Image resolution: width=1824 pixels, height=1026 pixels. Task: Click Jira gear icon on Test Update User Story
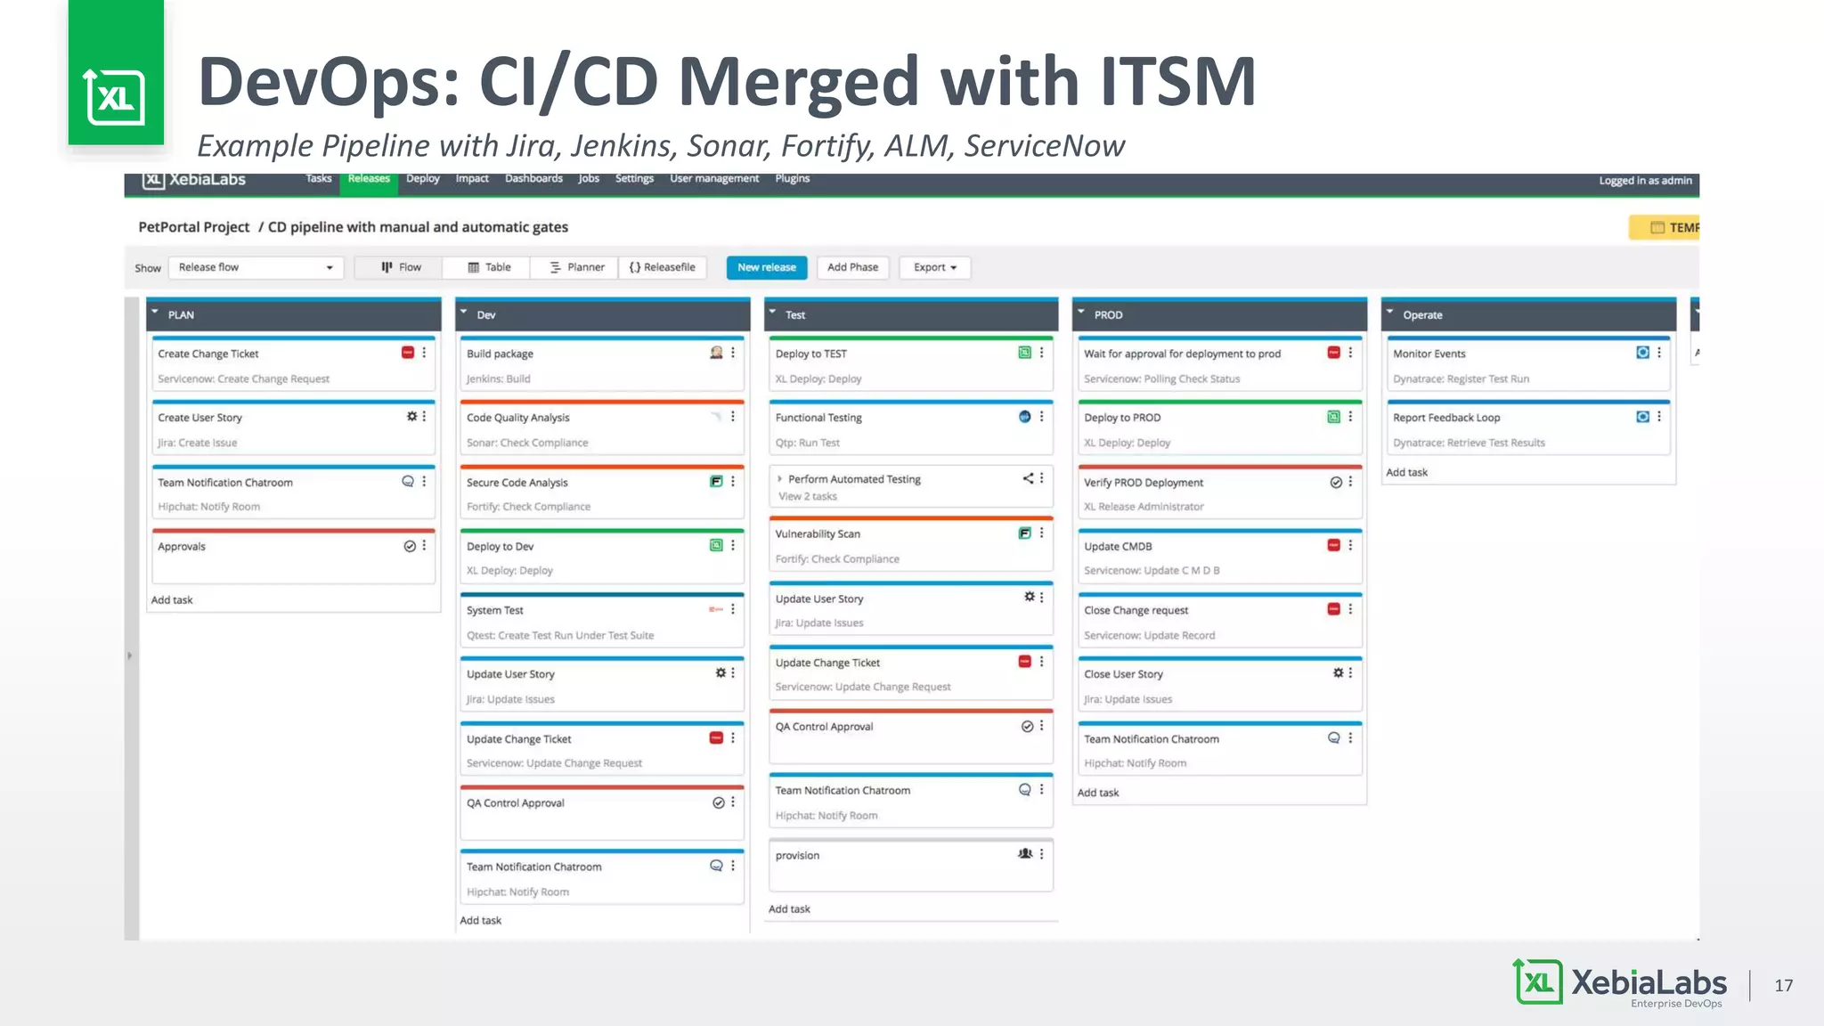pyautogui.click(x=1030, y=597)
